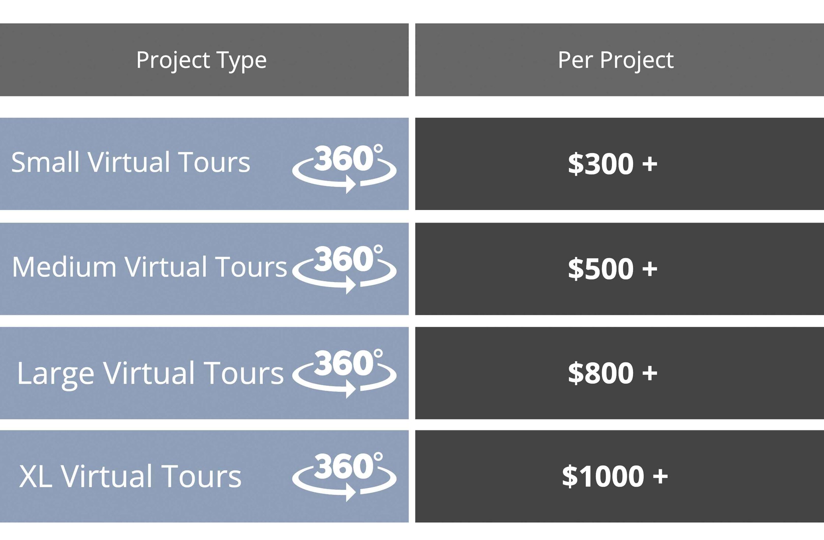This screenshot has width=824, height=540.
Task: Click the plus sign after $1000
Action: (660, 476)
